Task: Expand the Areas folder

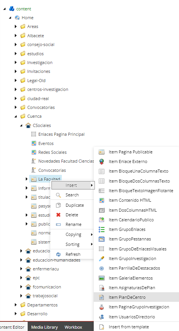Action: 16,26
